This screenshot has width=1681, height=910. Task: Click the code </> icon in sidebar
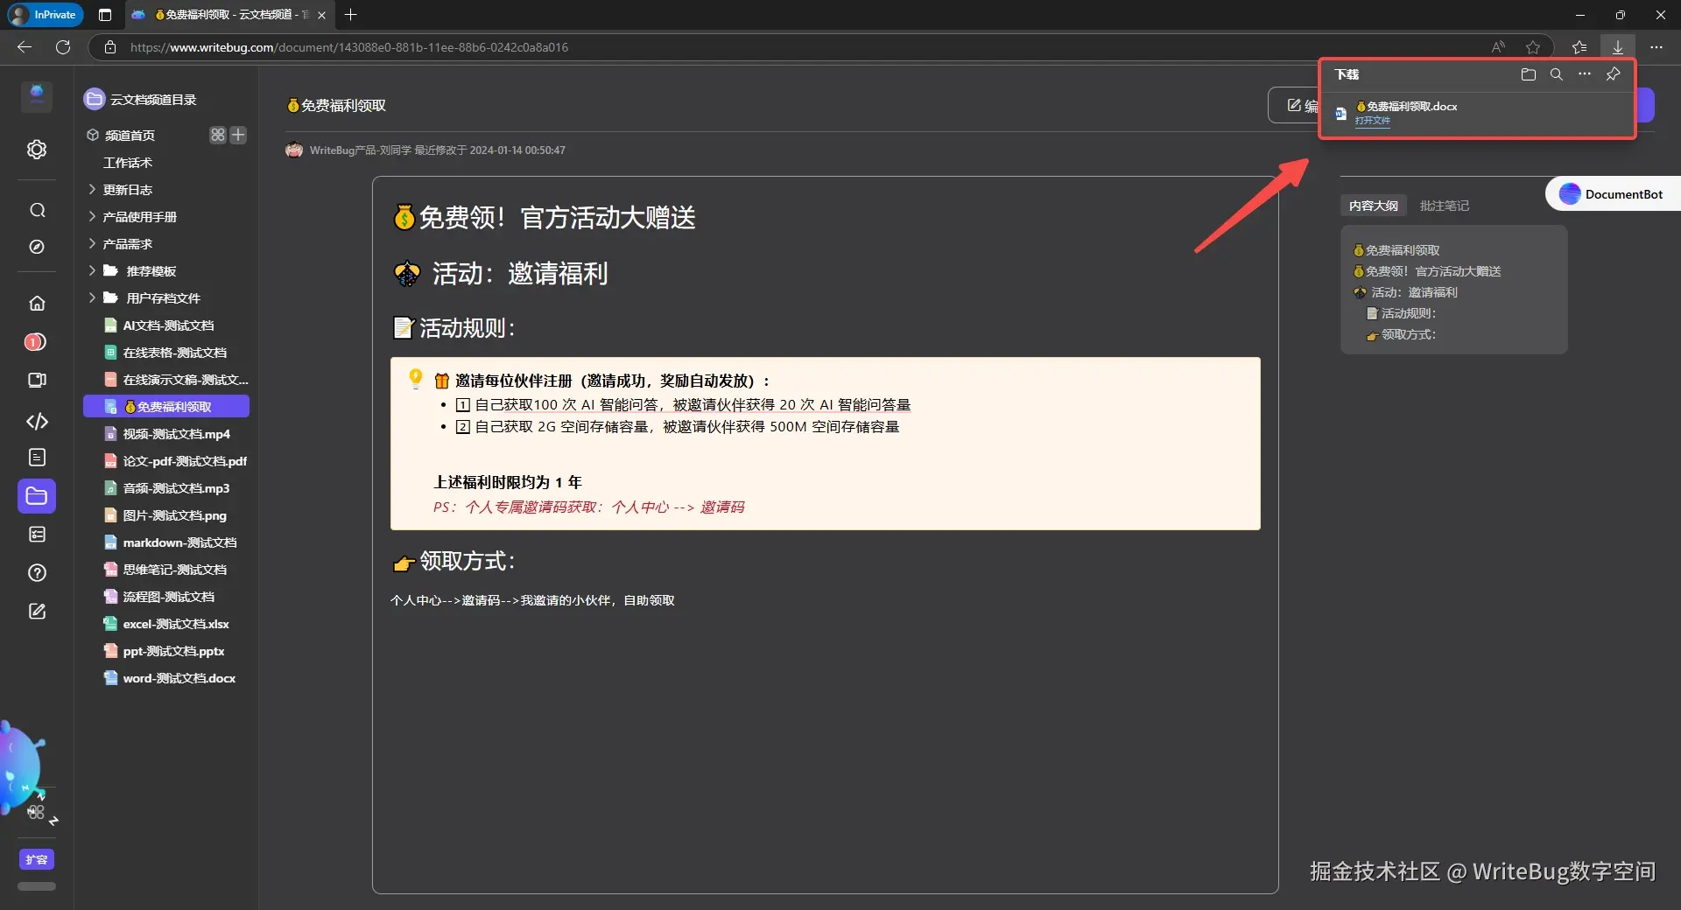(36, 421)
